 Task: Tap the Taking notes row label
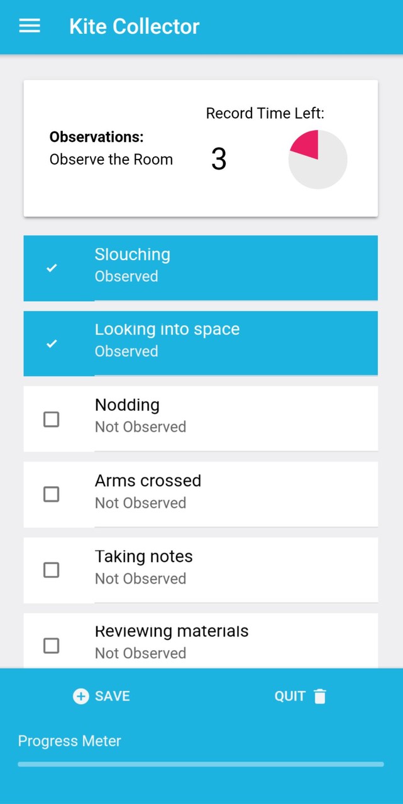coord(143,557)
